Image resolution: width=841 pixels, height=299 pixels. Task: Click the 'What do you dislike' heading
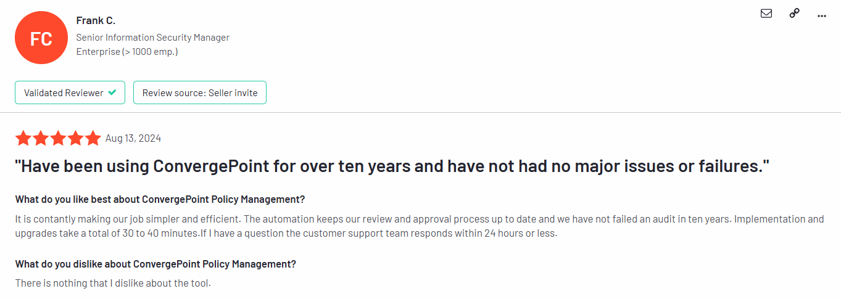[155, 264]
